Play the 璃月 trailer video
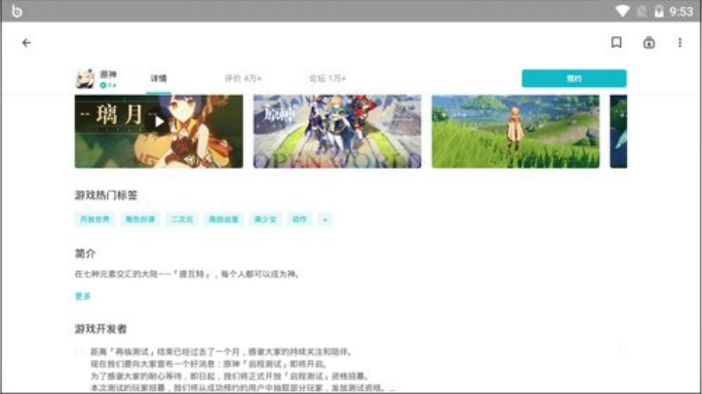 coord(159,121)
